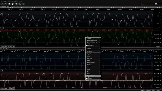
Task: Click 1 µs mark on Group 1 timeline
Action: click(x=86, y=9)
